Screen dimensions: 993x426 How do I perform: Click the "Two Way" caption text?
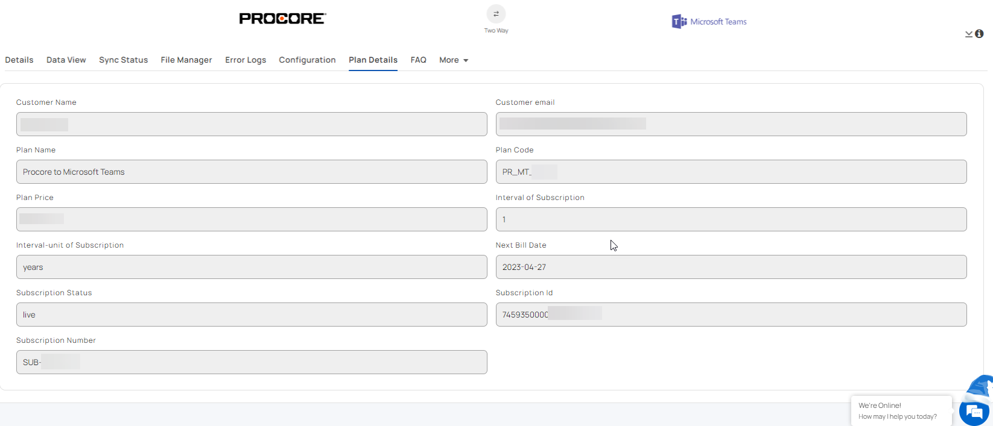496,31
